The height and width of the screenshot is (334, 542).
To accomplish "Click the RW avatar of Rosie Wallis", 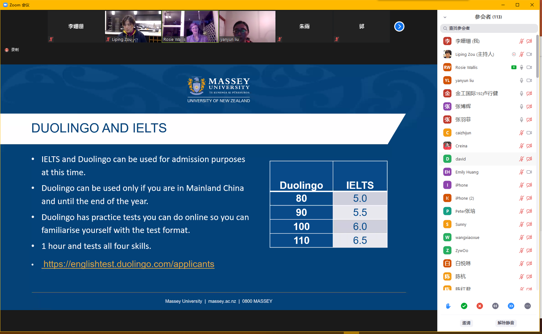I will pos(447,67).
